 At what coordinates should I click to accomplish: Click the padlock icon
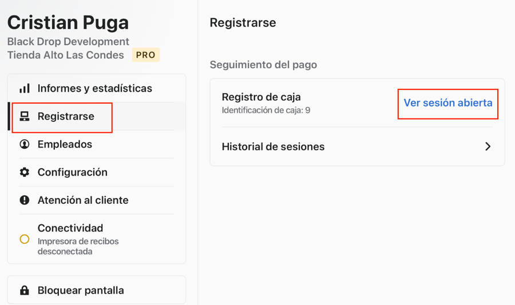(x=25, y=291)
